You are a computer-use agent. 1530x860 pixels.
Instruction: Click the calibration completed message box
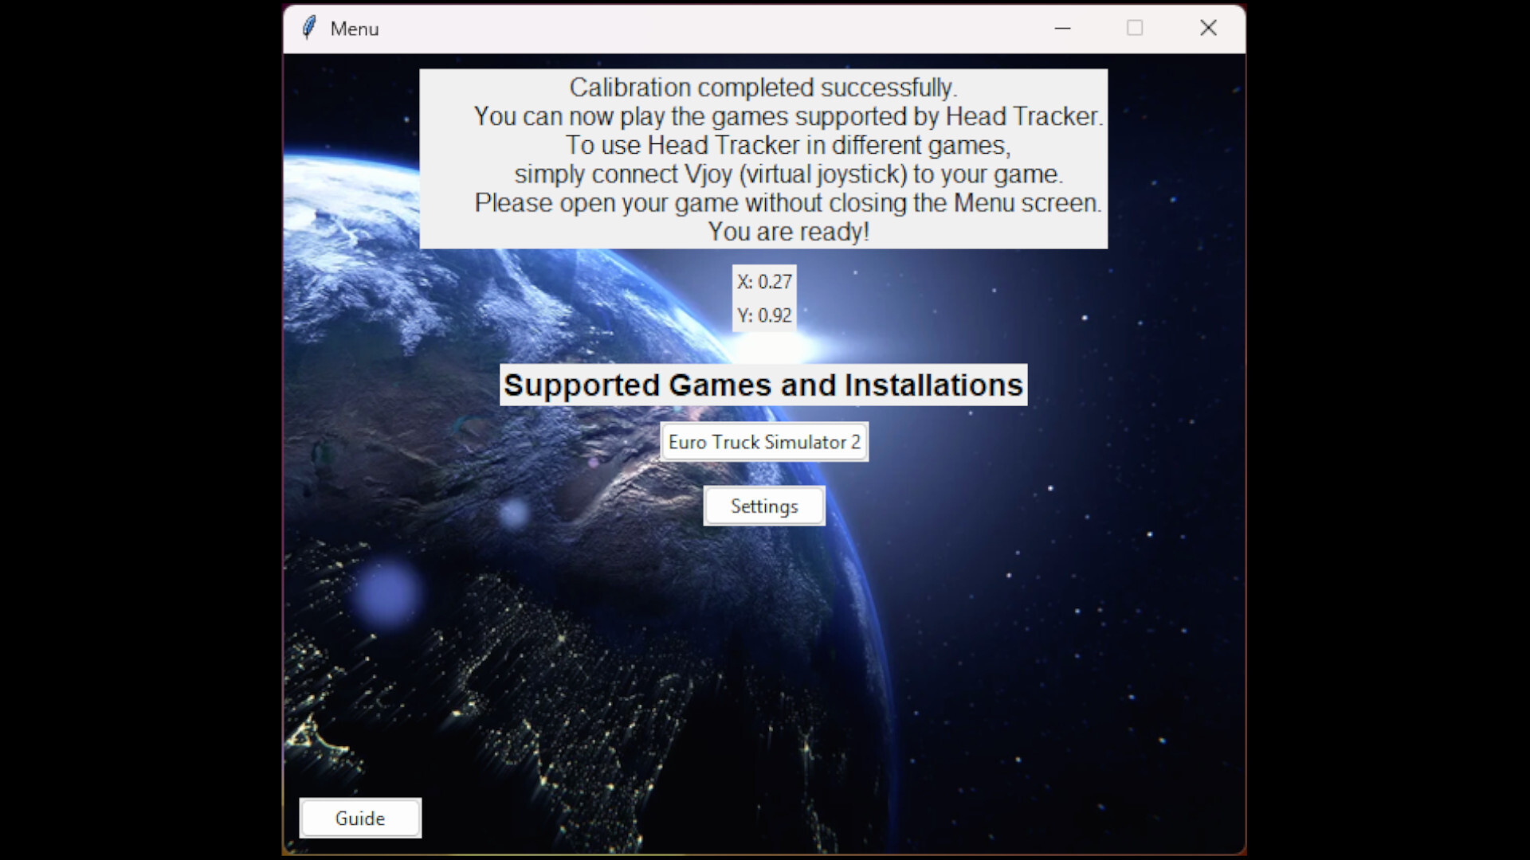click(x=763, y=159)
